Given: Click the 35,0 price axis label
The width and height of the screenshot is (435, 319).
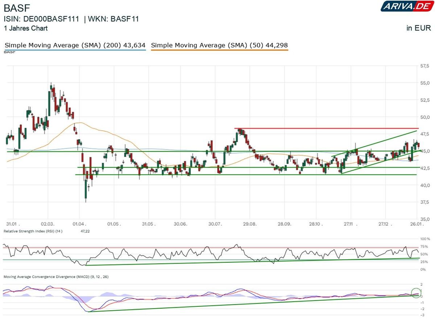Looking at the screenshot, I should pos(424,219).
